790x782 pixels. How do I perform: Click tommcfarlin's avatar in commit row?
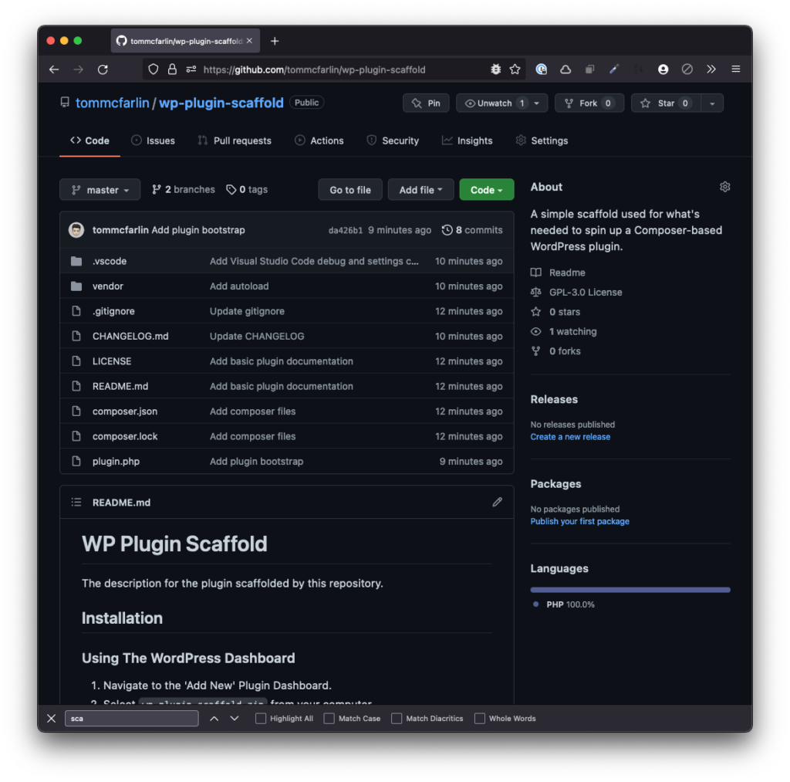point(76,230)
